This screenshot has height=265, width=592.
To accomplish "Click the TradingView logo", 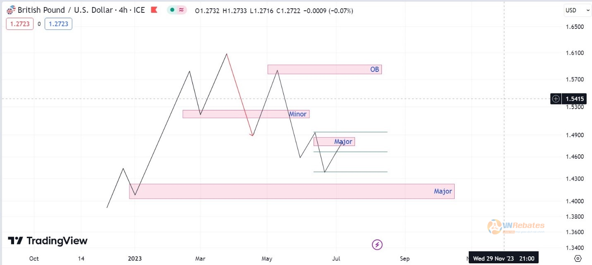I will (x=48, y=241).
